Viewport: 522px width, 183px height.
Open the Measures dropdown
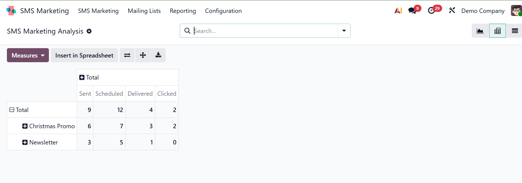(x=28, y=55)
